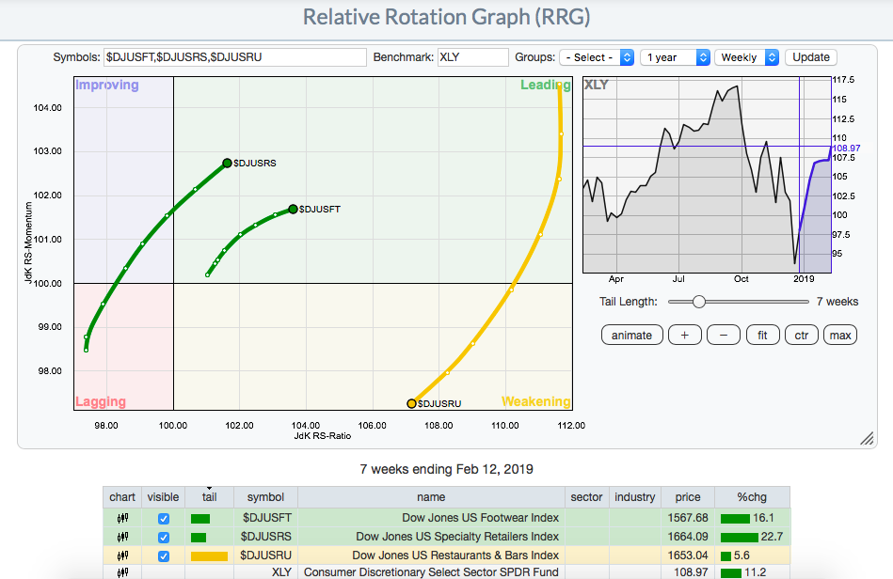Click the Benchmark input field containing XLY

472,57
